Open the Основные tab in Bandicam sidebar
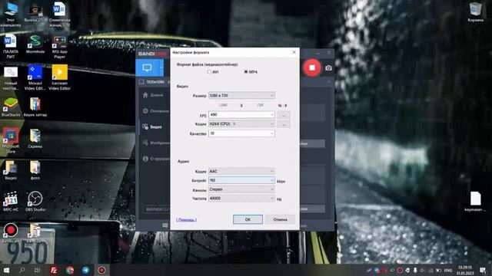This screenshot has height=276, width=492. [154, 111]
